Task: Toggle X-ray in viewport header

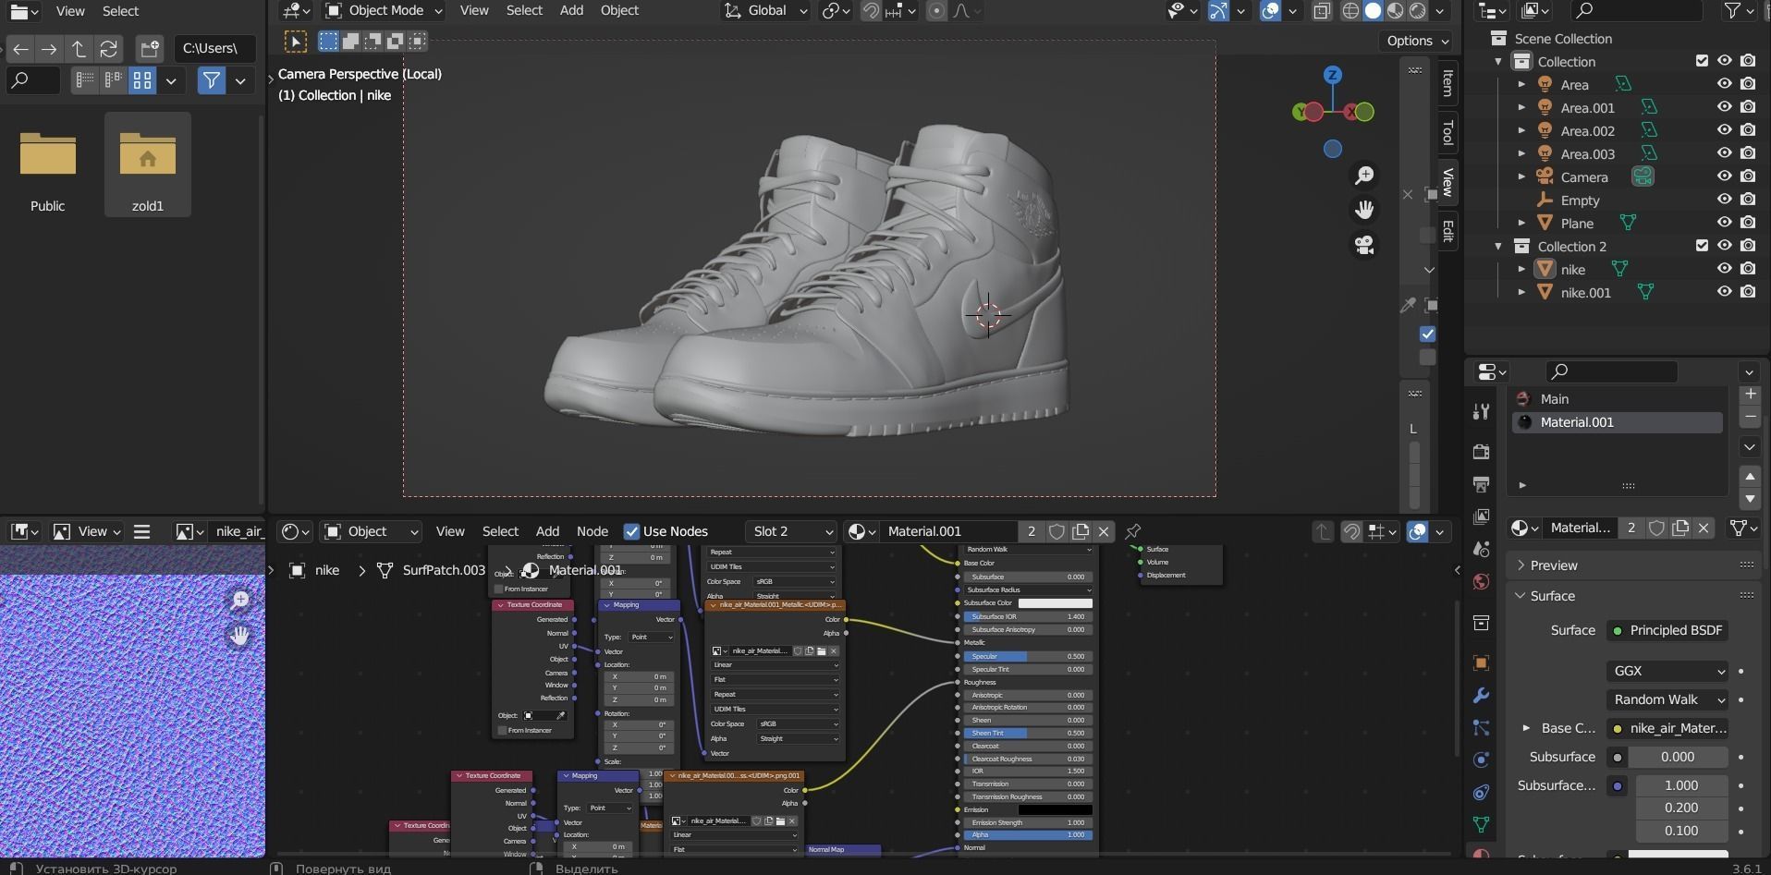Action: coord(1322,11)
